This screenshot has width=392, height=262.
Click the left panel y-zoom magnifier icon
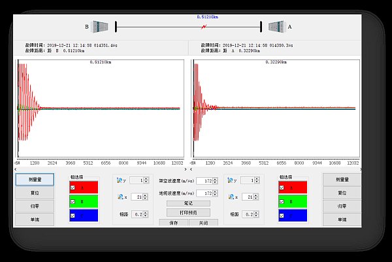pos(119,180)
